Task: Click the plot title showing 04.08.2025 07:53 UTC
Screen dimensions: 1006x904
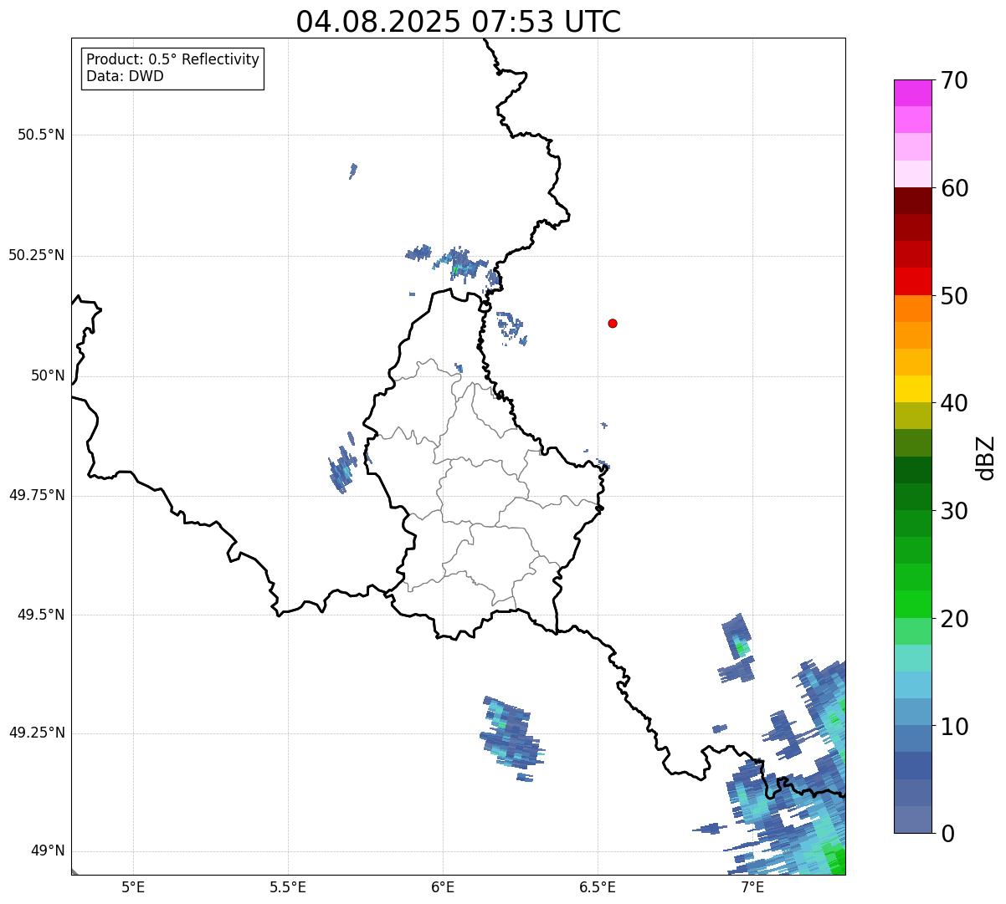Action: pyautogui.click(x=458, y=22)
